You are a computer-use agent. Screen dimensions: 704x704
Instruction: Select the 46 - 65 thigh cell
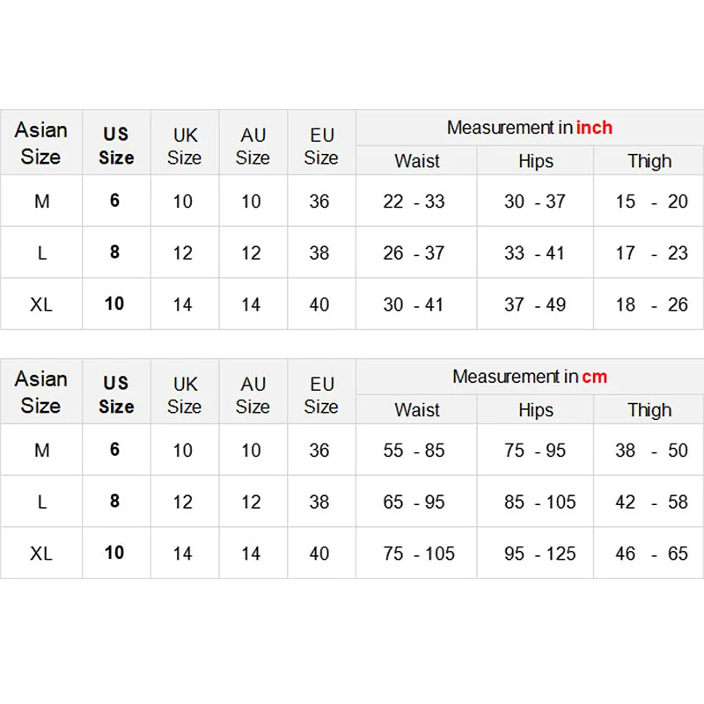pyautogui.click(x=651, y=554)
